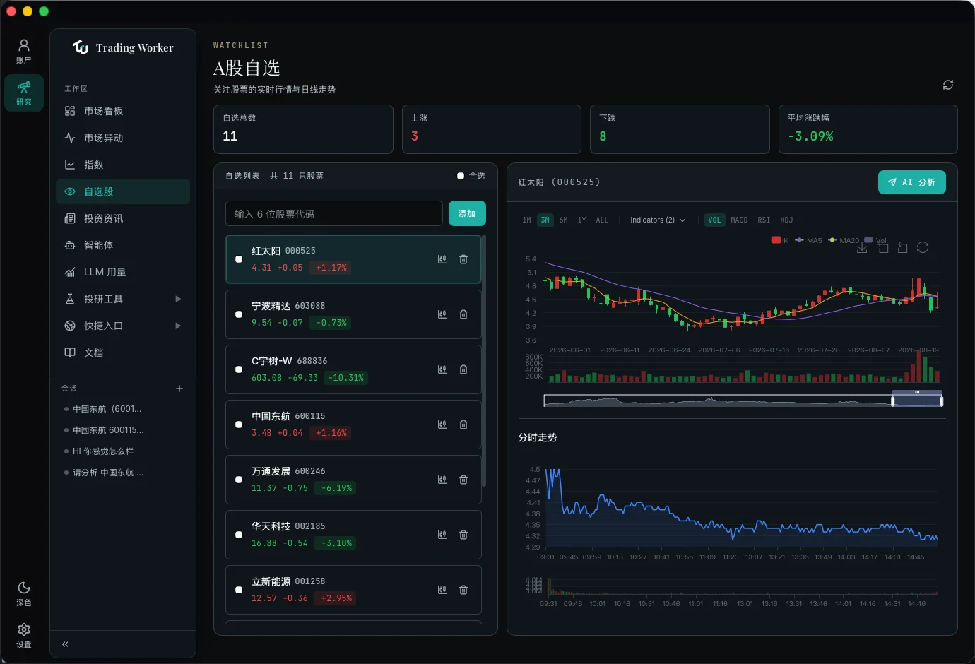Viewport: 975px width, 664px height.
Task: Toggle the K series red legend swatch
Action: click(776, 240)
